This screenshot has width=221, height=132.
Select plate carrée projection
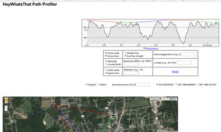tap(106, 70)
